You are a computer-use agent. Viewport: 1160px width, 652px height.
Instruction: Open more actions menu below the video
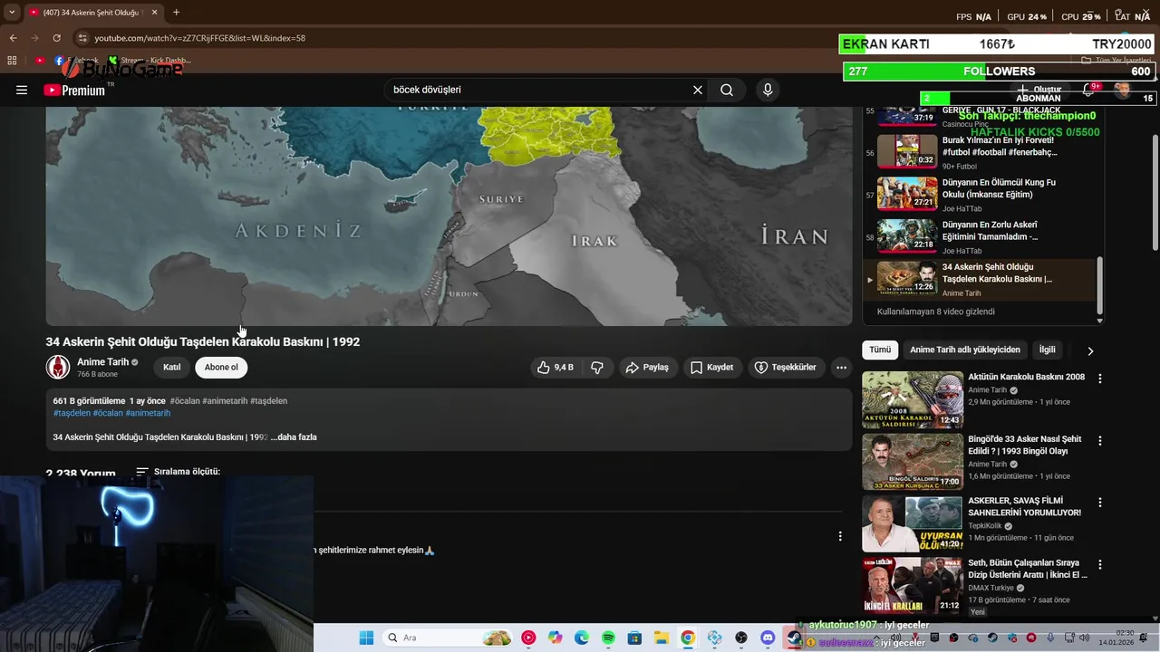point(842,368)
